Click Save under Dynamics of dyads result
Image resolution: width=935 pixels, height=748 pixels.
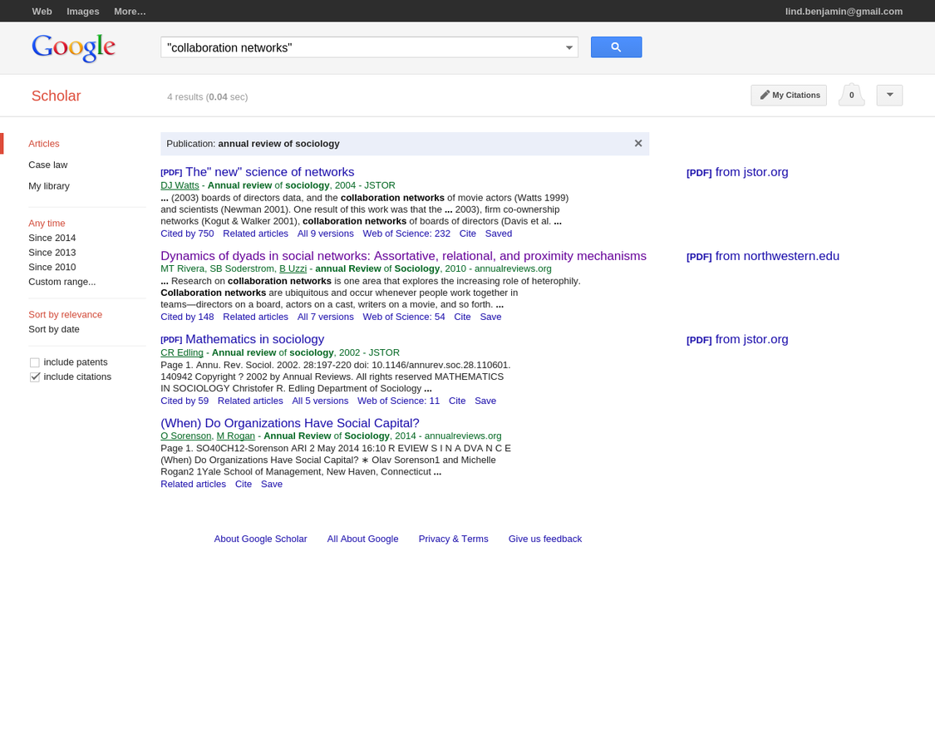490,317
